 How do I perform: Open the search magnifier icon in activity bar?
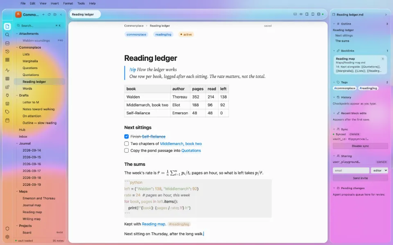click(7, 35)
